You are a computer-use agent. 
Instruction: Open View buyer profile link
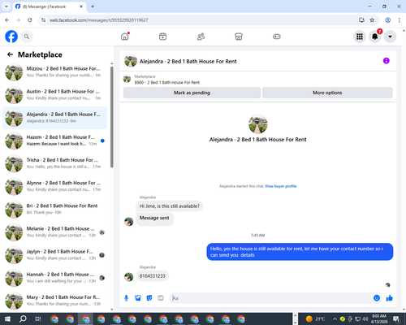pyautogui.click(x=281, y=186)
